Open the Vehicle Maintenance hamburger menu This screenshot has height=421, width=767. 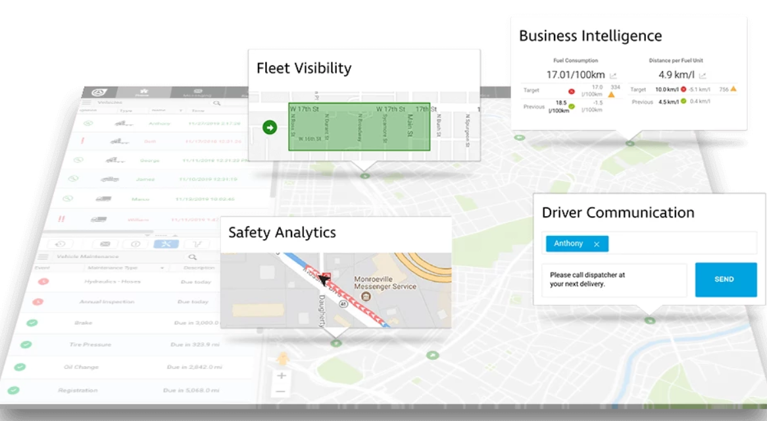(x=43, y=257)
